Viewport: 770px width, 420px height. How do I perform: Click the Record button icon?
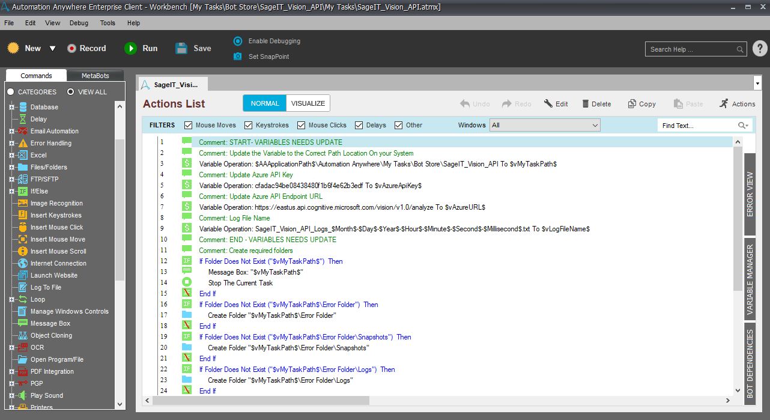(x=72, y=49)
